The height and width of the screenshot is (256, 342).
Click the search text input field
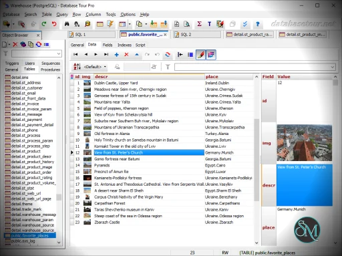pyautogui.click(x=136, y=67)
